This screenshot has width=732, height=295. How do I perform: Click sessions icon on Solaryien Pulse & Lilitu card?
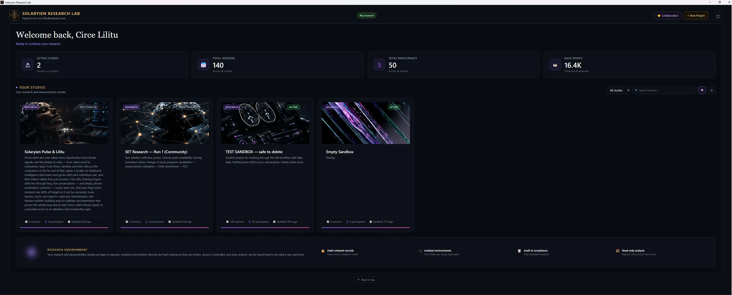tap(26, 222)
